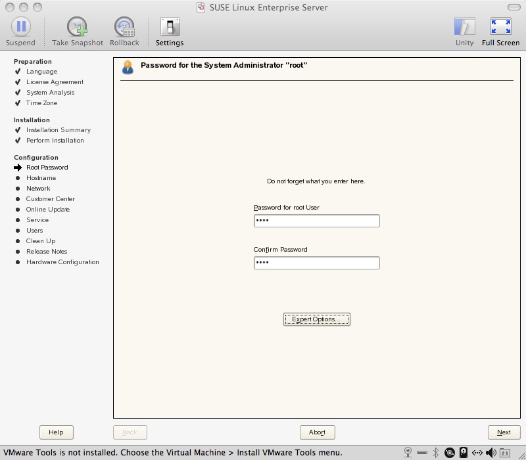
Task: Click the Rollback snapshot icon
Action: pyautogui.click(x=124, y=26)
